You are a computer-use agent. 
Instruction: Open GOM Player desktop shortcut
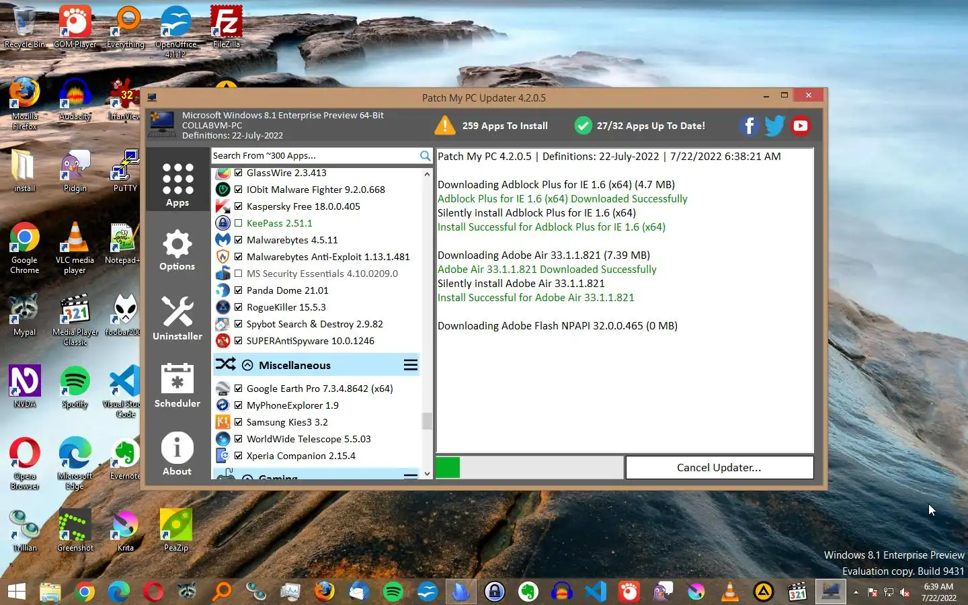coord(75,27)
